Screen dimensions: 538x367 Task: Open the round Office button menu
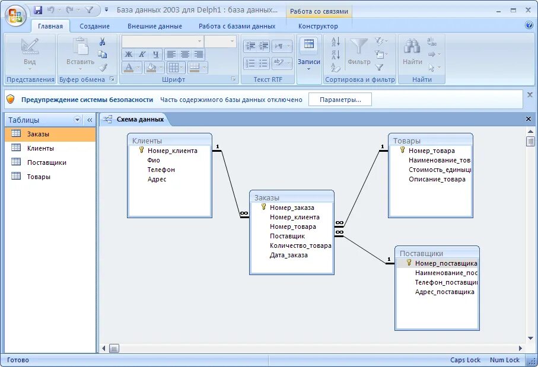[x=15, y=15]
